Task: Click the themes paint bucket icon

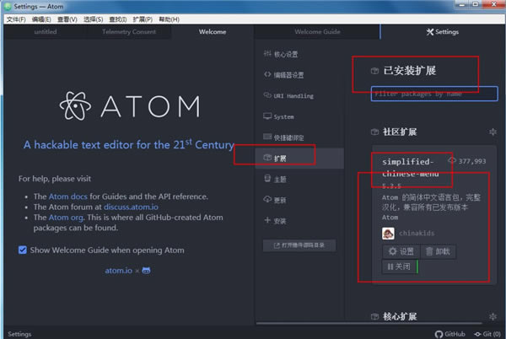Action: pos(267,179)
